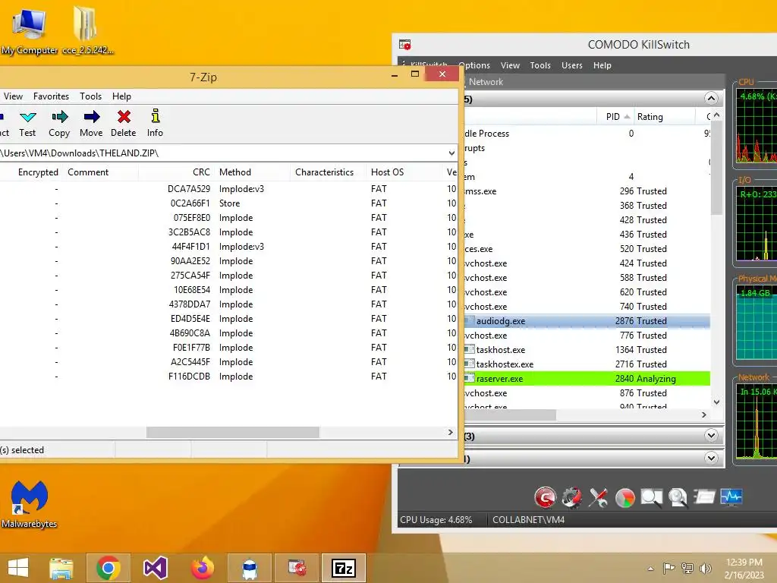Click the volume icon in the system tray

705,568
